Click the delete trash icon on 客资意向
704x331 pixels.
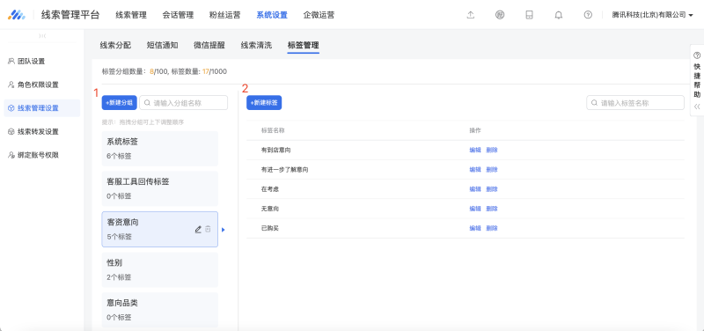[x=208, y=229]
